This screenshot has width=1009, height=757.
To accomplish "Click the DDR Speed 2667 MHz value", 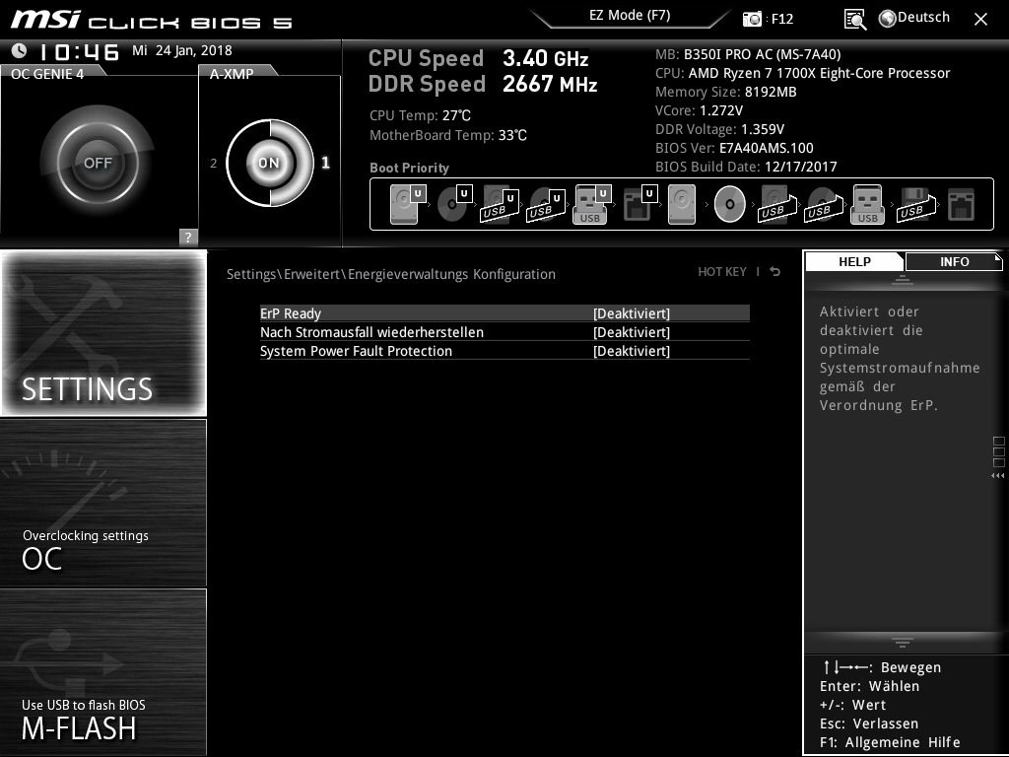I will (x=550, y=85).
